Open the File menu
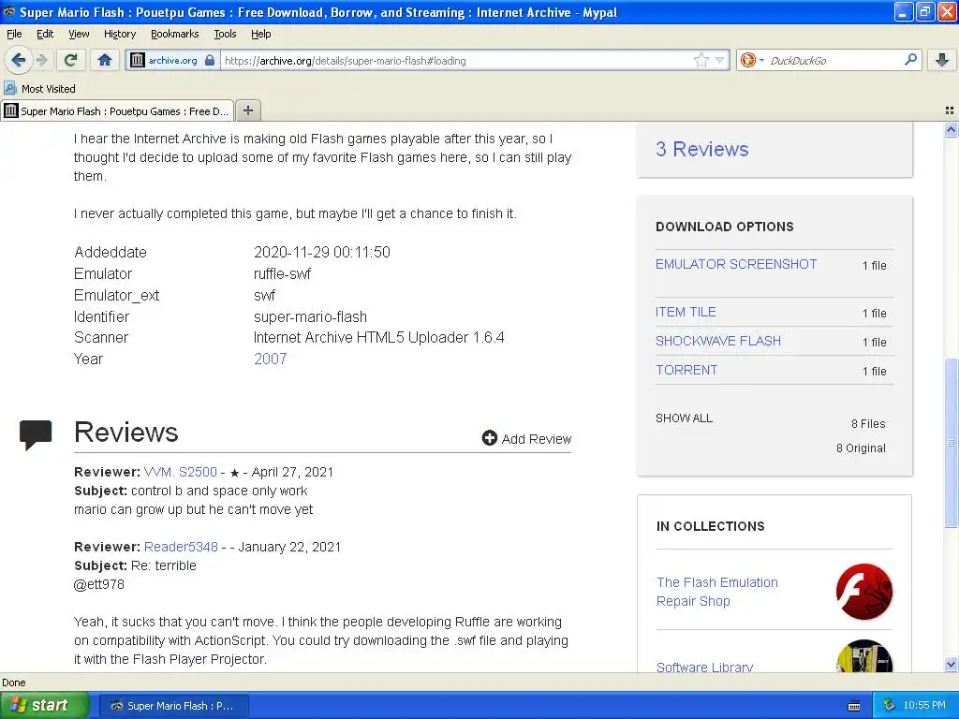 click(x=14, y=34)
